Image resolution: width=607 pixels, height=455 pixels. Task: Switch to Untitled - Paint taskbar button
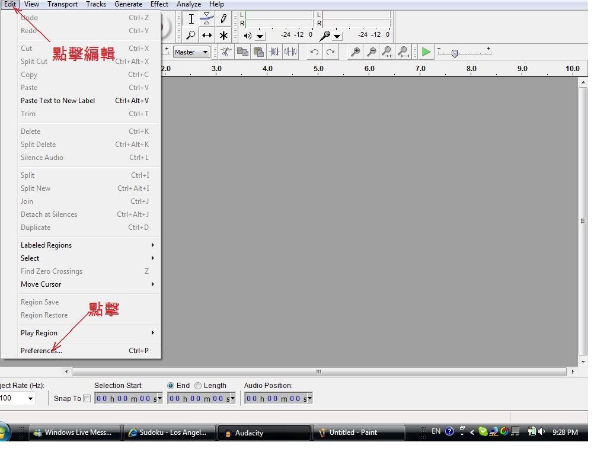pos(359,432)
